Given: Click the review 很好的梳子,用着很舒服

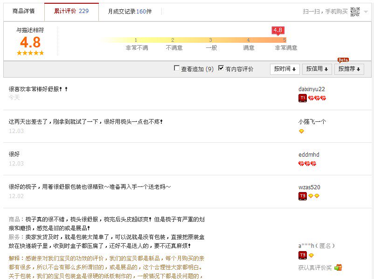Looking at the screenshot, I should [x=90, y=187].
